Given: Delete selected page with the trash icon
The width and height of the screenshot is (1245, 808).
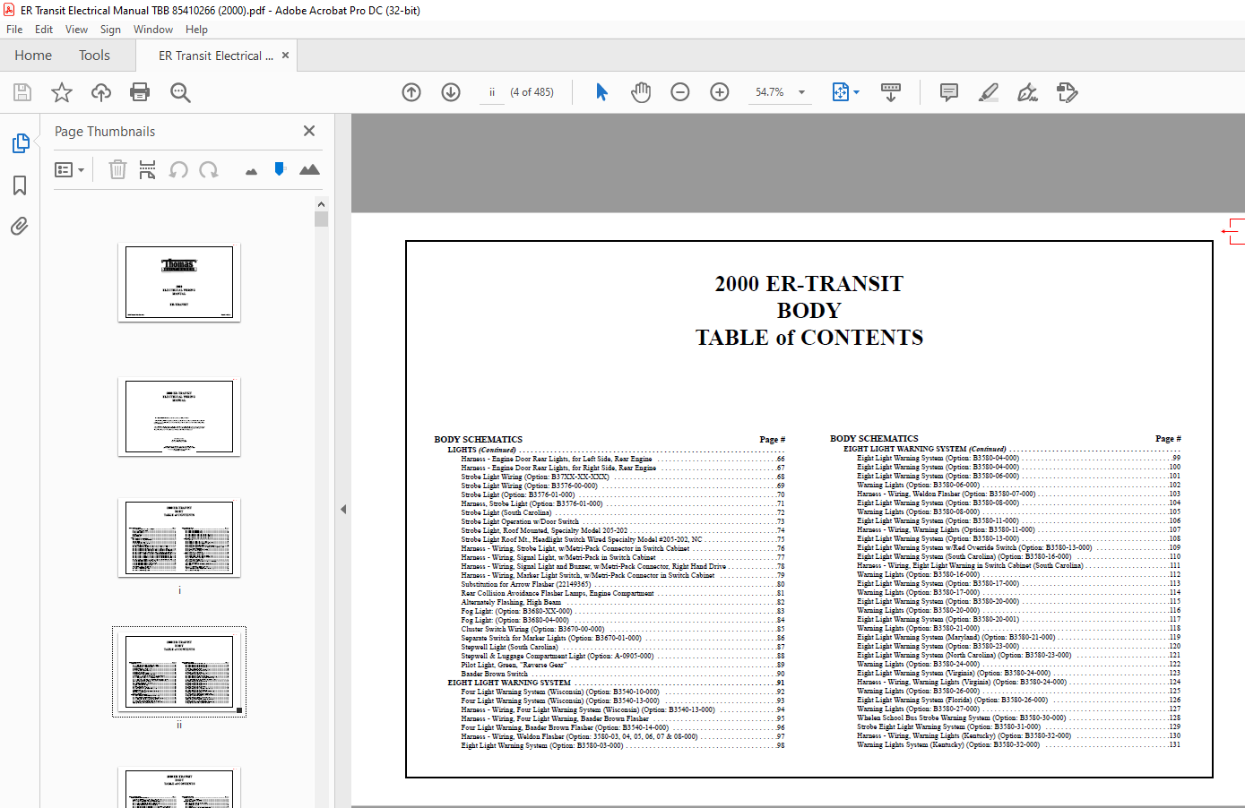Looking at the screenshot, I should [x=117, y=169].
